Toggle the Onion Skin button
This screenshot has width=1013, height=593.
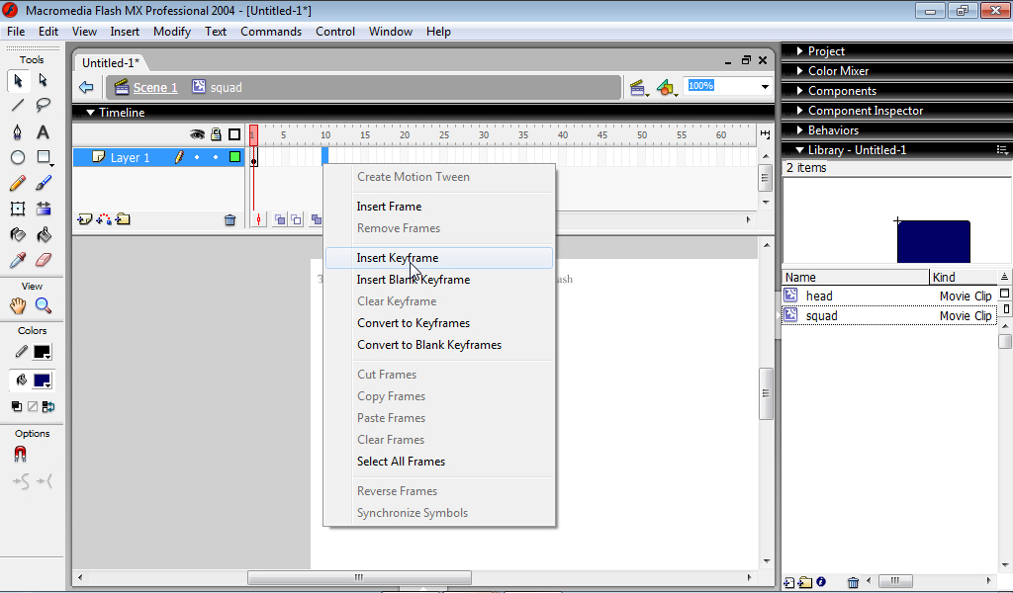pos(280,220)
